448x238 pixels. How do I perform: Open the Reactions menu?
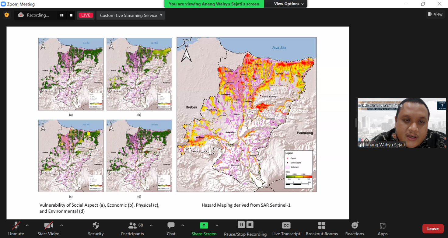click(355, 229)
